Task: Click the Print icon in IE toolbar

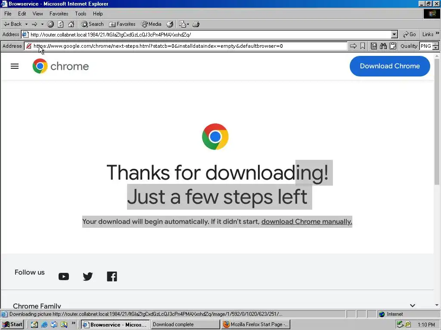Action: (x=196, y=24)
